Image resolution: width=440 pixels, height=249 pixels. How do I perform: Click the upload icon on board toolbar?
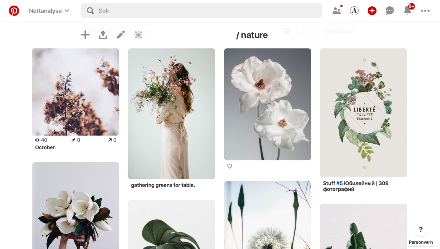click(103, 35)
